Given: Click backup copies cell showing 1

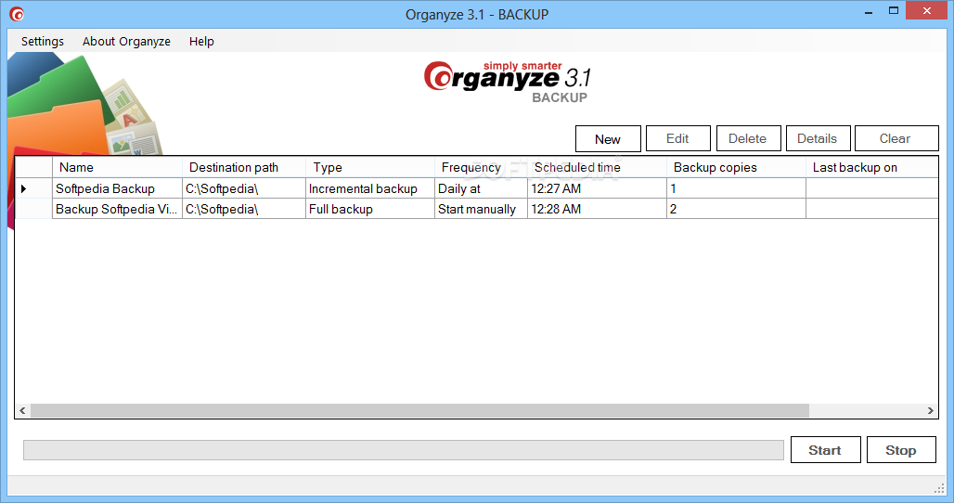Looking at the screenshot, I should coord(736,188).
